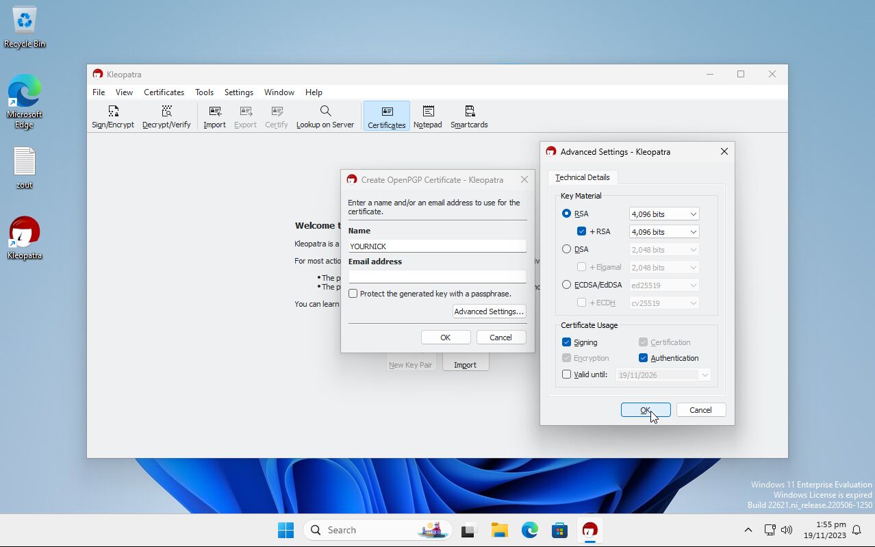Select the ECDSA/EdDSA radio button
Viewport: 875px width, 547px height.
[567, 285]
